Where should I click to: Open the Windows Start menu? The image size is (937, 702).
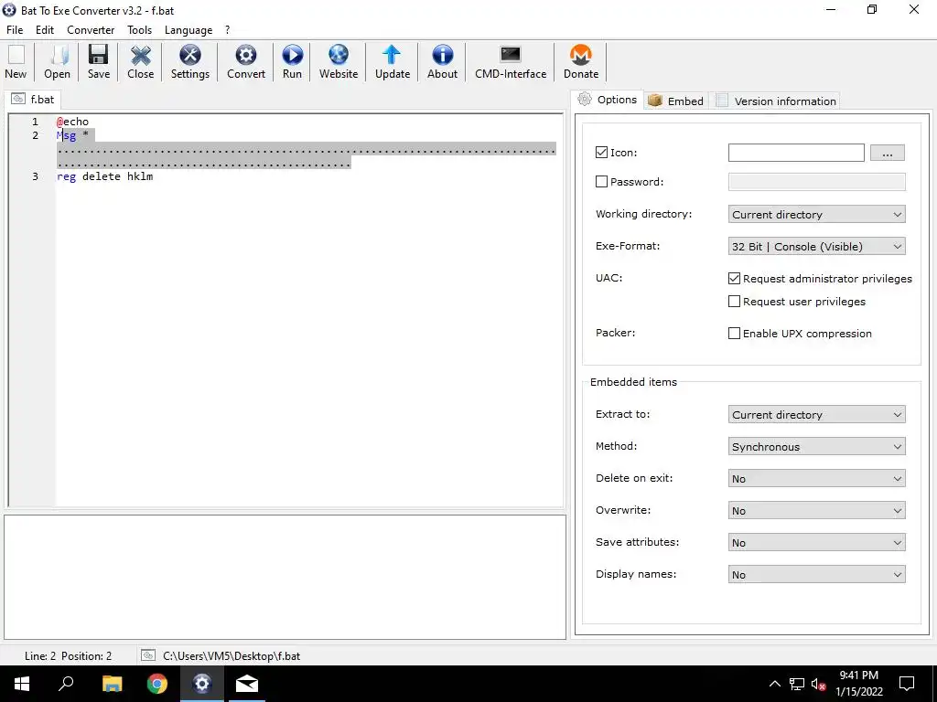(22, 684)
